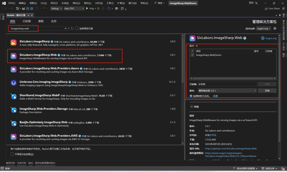This screenshot has height=172, width=287.
Task: Open 程序包管理器控制台 bottom tab
Action: click(45, 163)
